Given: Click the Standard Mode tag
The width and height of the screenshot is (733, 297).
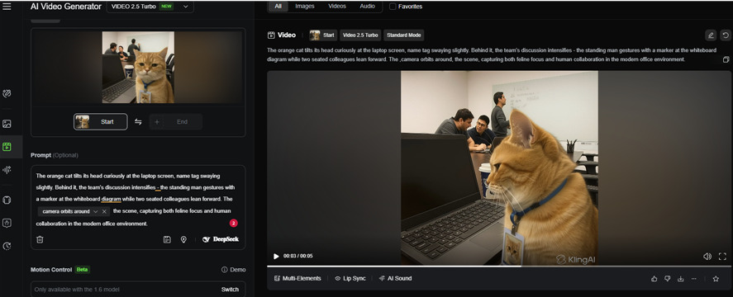Looking at the screenshot, I should tap(404, 35).
